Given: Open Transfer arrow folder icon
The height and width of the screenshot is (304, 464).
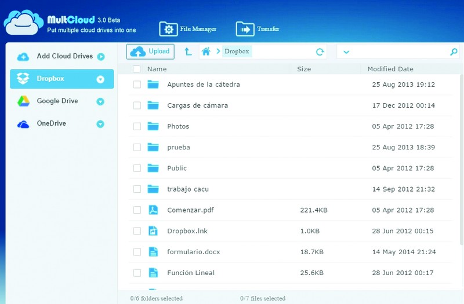Looking at the screenshot, I should click(245, 29).
